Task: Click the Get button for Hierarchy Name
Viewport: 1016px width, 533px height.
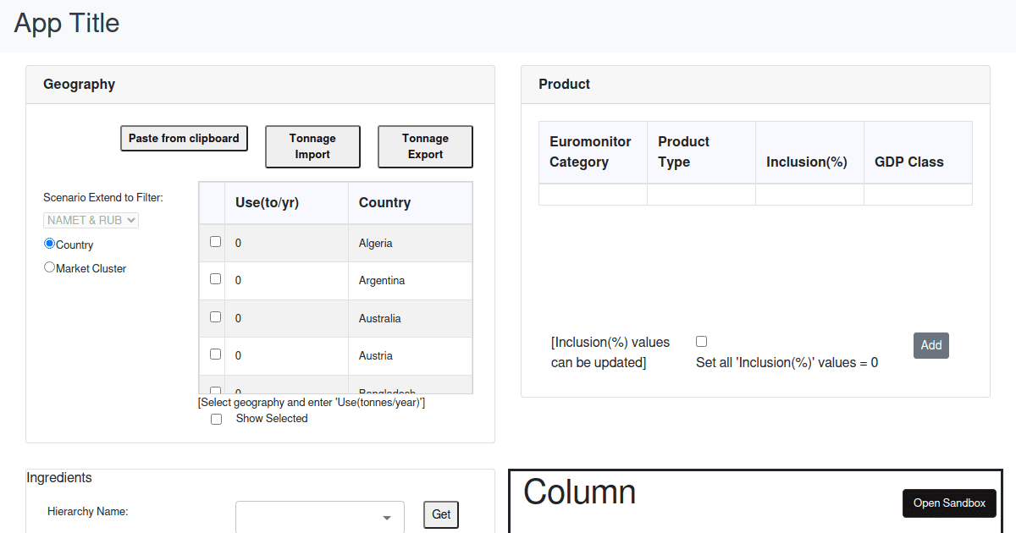Action: click(x=441, y=514)
